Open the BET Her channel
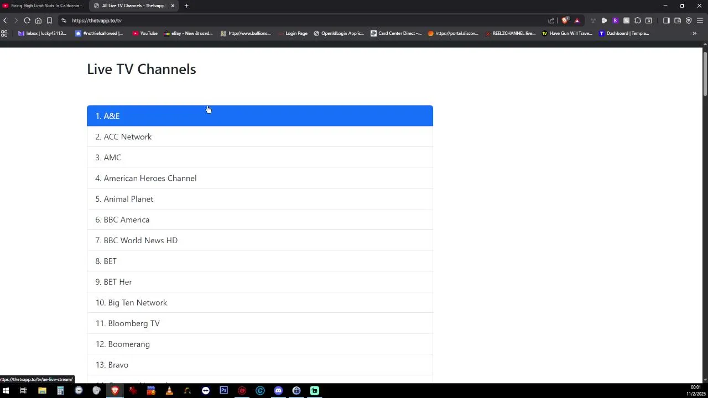This screenshot has height=398, width=708. [x=260, y=282]
